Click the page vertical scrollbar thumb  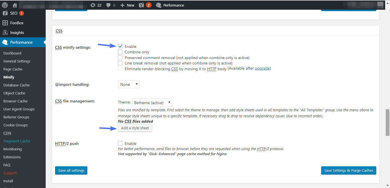pyautogui.click(x=387, y=122)
